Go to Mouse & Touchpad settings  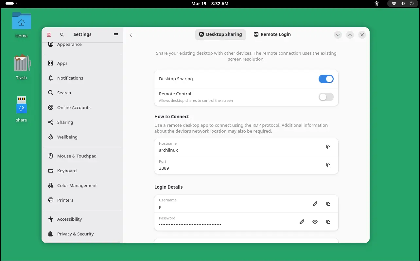(x=77, y=156)
